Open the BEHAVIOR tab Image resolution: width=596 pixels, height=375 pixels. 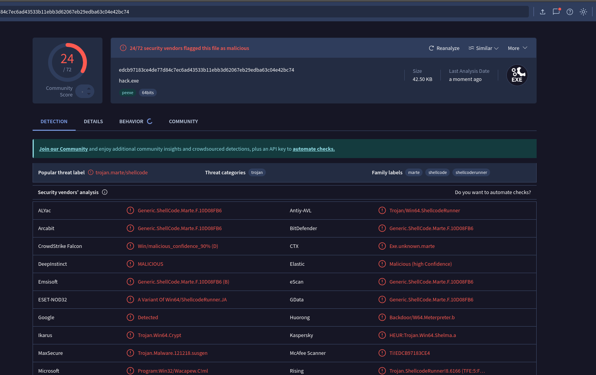point(131,121)
